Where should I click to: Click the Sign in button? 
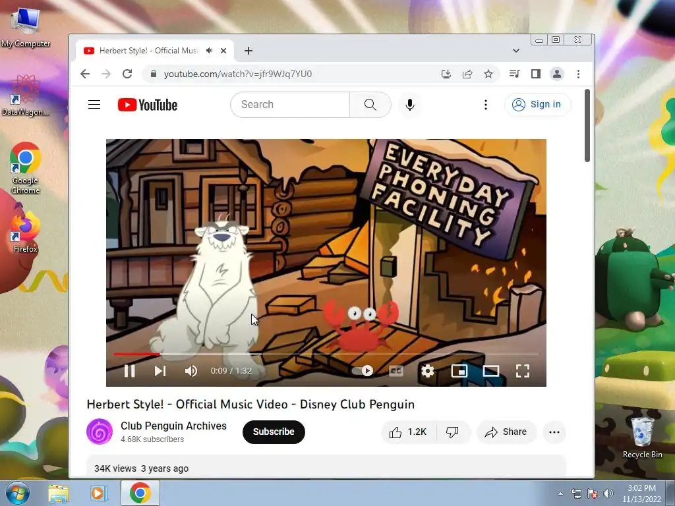tap(538, 105)
